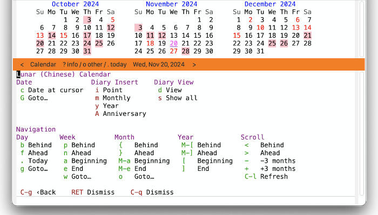Click Day 'Today' command

tap(34, 161)
